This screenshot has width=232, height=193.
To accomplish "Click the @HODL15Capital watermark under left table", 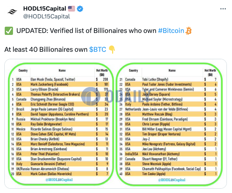I will click(x=59, y=180).
